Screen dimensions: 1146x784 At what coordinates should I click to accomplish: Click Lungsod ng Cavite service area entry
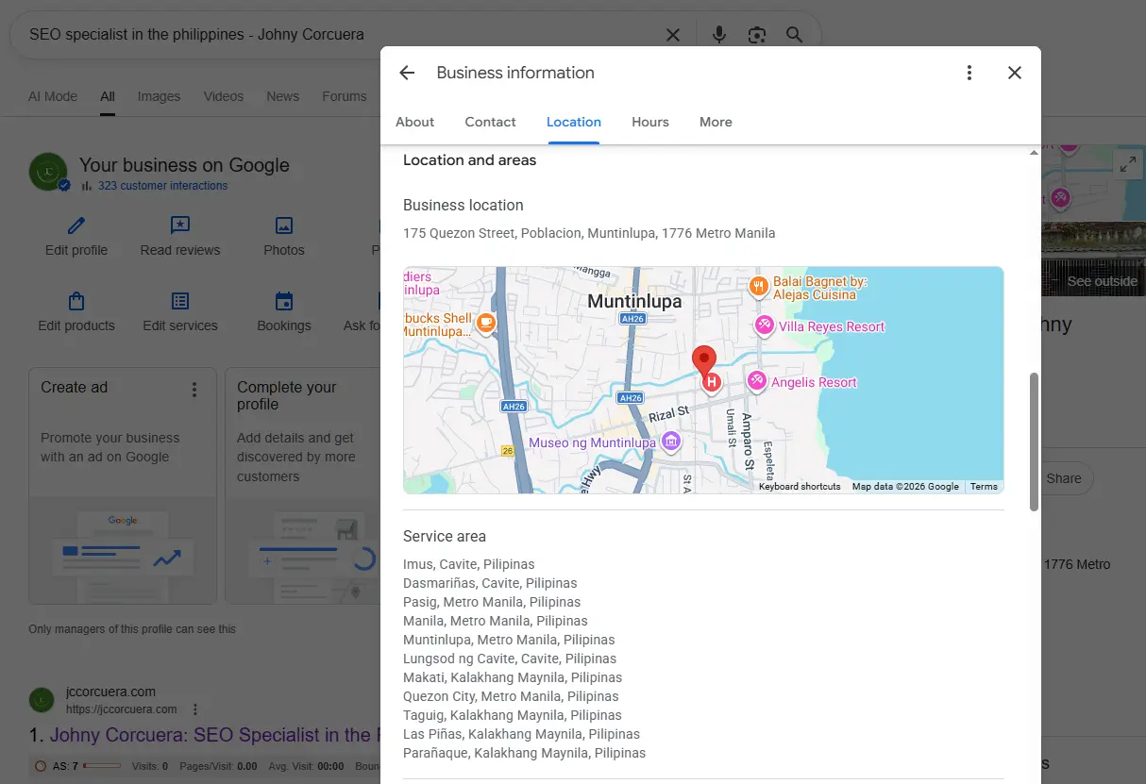point(510,659)
